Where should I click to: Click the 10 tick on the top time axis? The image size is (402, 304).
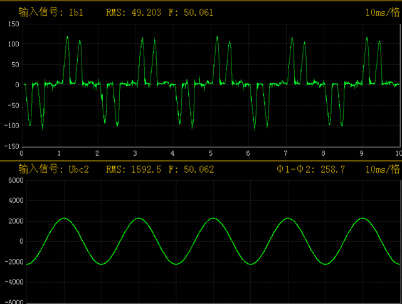pos(396,153)
